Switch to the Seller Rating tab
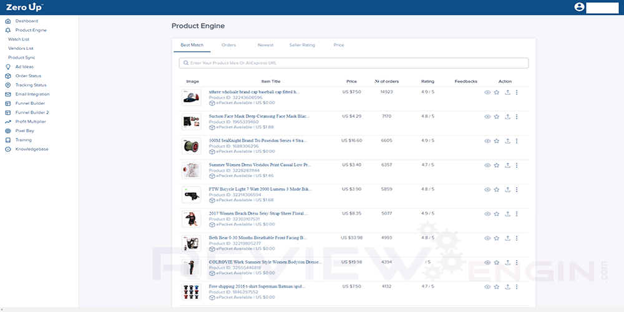This screenshot has height=312, width=624. 302,45
